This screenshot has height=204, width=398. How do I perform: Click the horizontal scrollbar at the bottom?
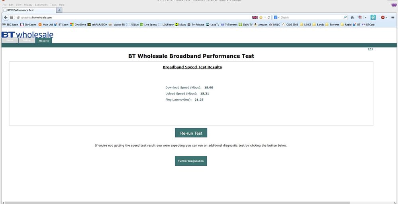click(x=177, y=203)
